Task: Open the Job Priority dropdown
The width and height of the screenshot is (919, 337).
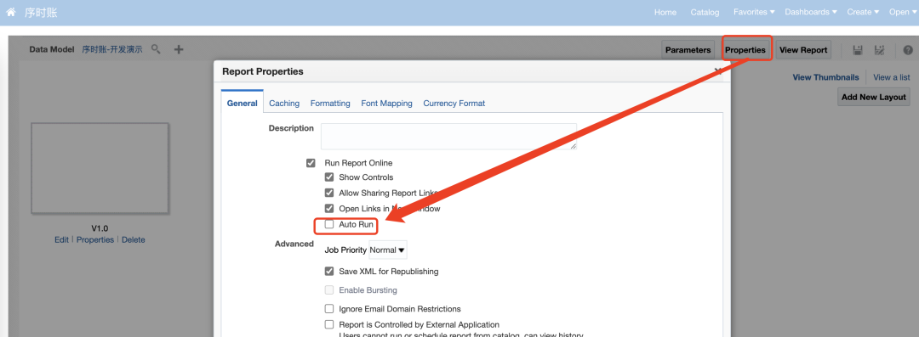Action: point(387,250)
